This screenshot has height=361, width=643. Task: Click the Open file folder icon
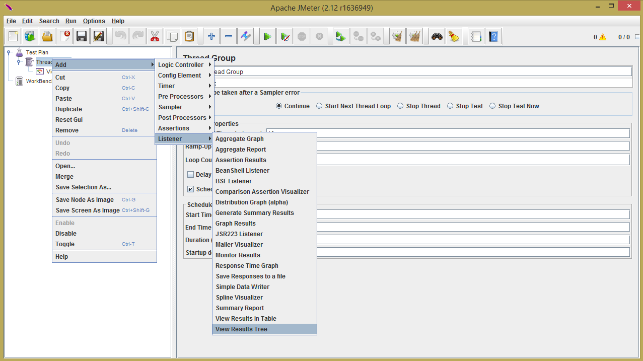pos(47,36)
